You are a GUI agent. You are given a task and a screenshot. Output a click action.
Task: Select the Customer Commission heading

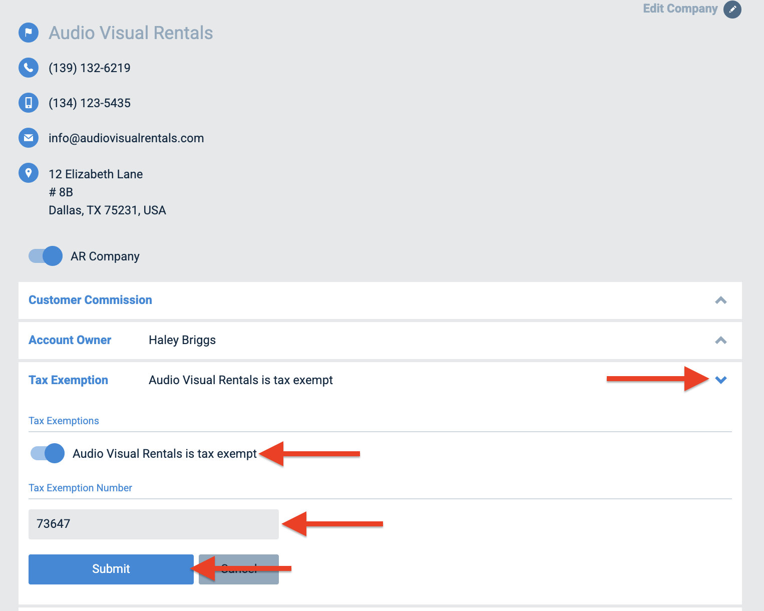tap(90, 300)
